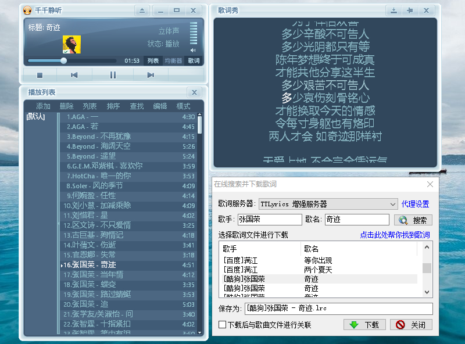Open the 排序 sort menu in playlist
This screenshot has height=344, width=465.
click(113, 106)
